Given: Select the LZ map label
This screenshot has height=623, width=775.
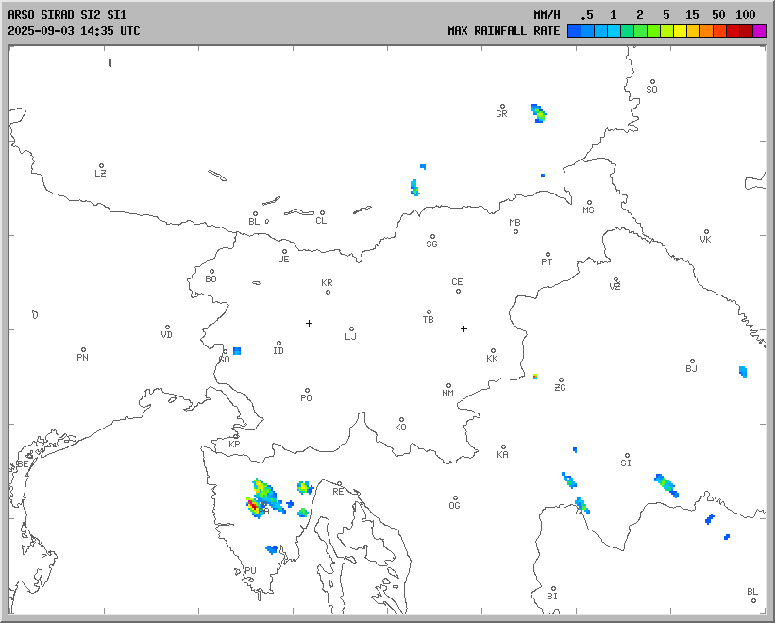Looking at the screenshot, I should click(x=100, y=173).
